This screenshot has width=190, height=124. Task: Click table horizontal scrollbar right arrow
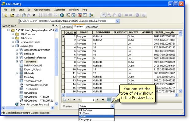(x=176, y=95)
